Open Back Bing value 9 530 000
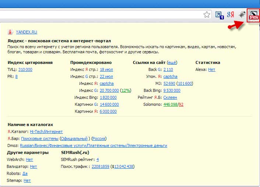This screenshot has height=187, width=260. pos(172,90)
